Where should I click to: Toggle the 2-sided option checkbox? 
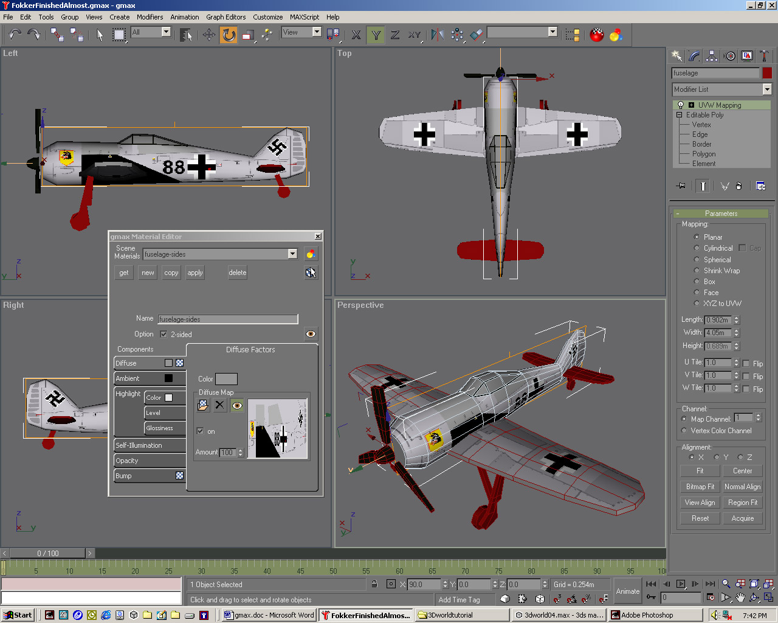tap(164, 334)
